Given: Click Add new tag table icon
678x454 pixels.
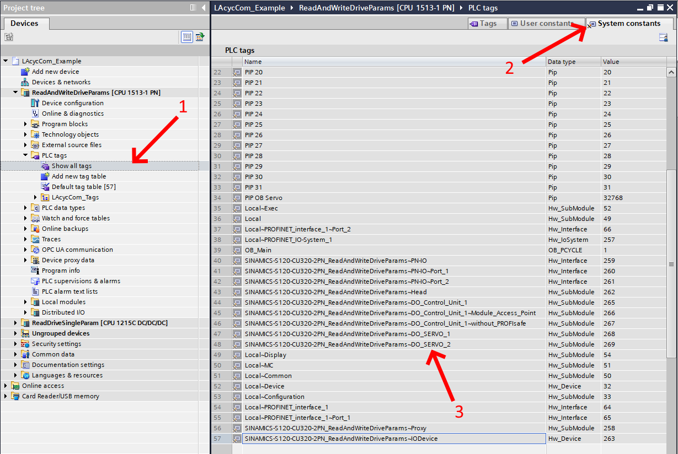Looking at the screenshot, I should pos(45,176).
